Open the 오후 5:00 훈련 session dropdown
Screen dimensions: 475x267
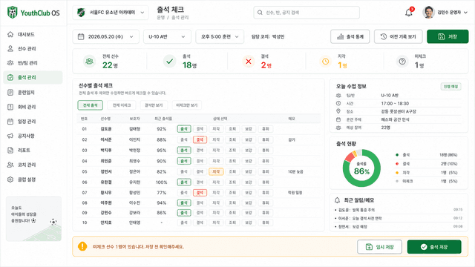[x=220, y=36]
